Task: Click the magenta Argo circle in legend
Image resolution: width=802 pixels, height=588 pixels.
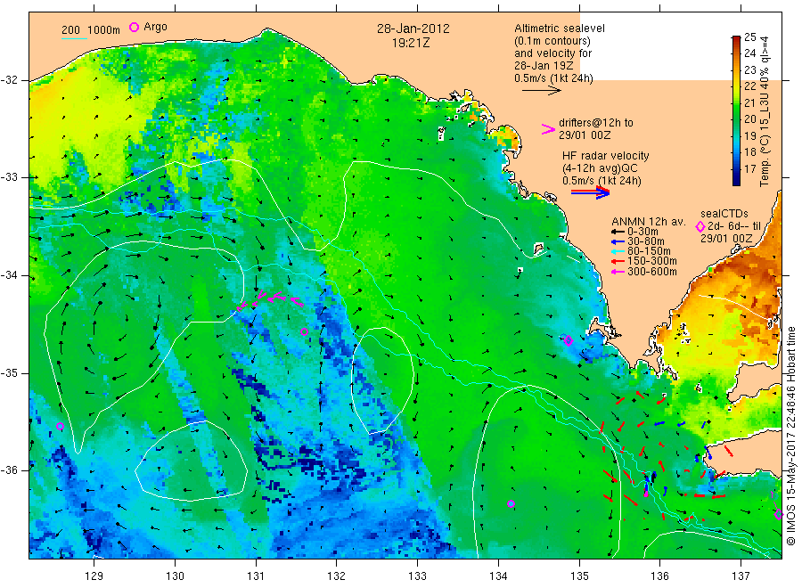Action: click(x=134, y=27)
